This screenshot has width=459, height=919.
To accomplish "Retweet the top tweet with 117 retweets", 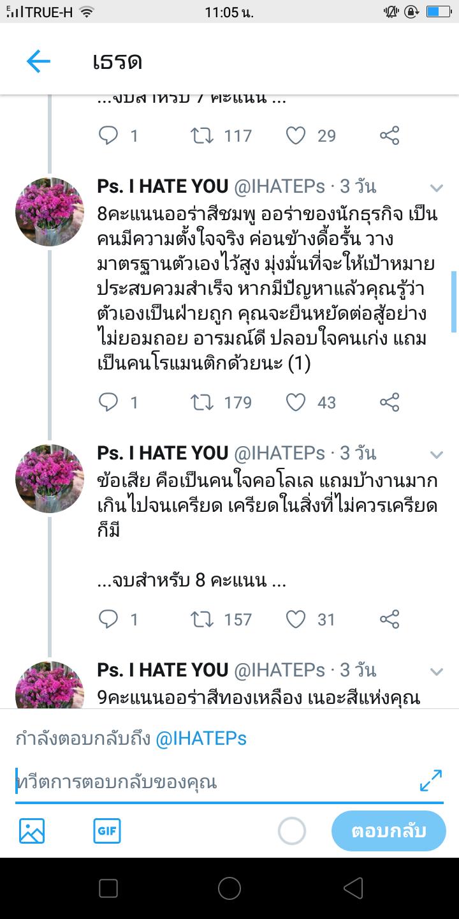I will tap(203, 135).
